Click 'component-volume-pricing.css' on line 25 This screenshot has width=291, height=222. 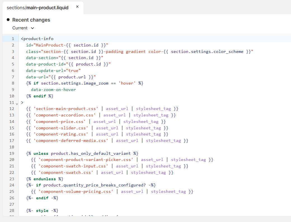pyautogui.click(x=76, y=191)
